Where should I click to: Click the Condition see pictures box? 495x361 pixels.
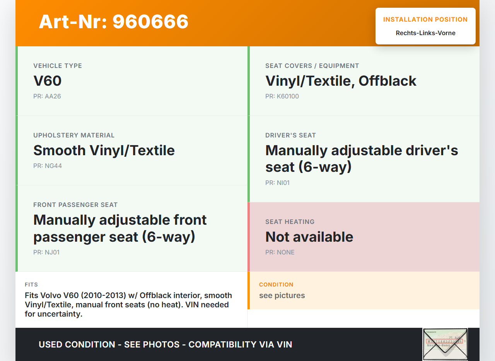(363, 290)
